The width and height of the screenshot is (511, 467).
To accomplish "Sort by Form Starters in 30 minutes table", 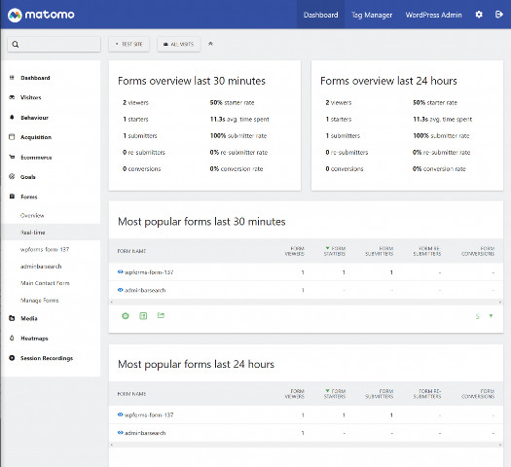I will tap(335, 251).
